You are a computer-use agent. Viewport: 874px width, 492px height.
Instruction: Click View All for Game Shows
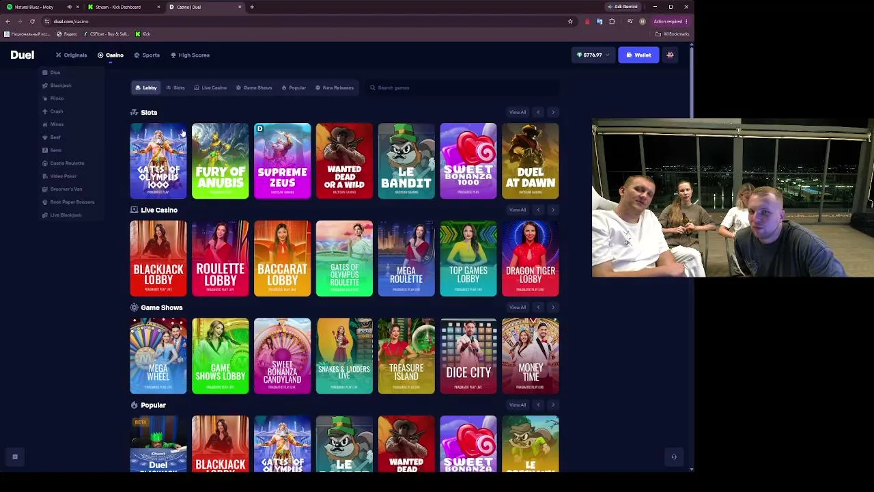(518, 307)
